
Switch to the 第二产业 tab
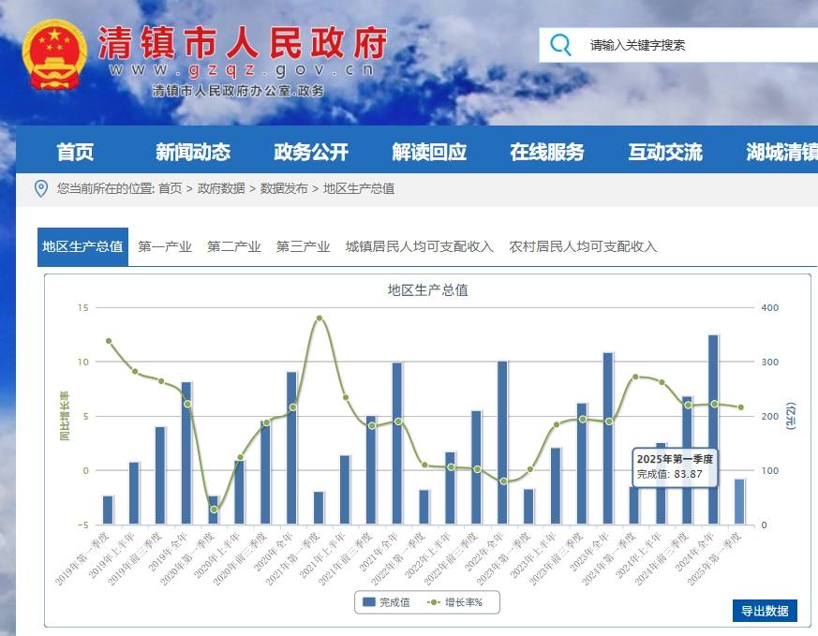(x=233, y=246)
